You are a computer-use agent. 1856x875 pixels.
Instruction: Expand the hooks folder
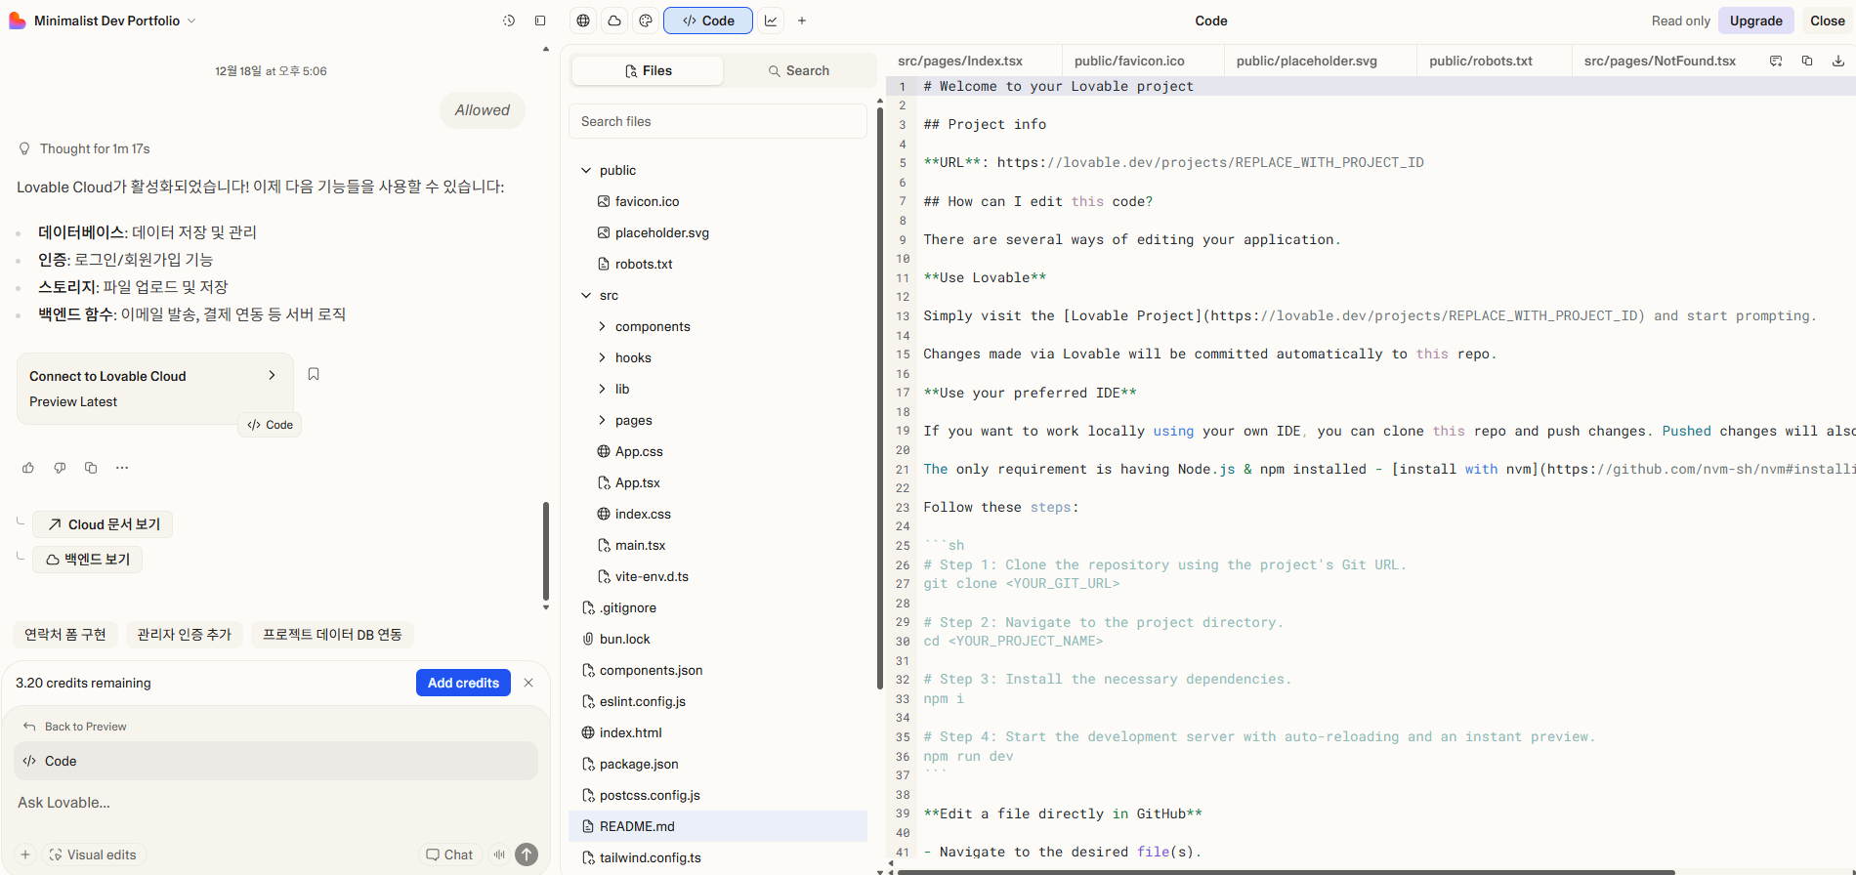(602, 357)
